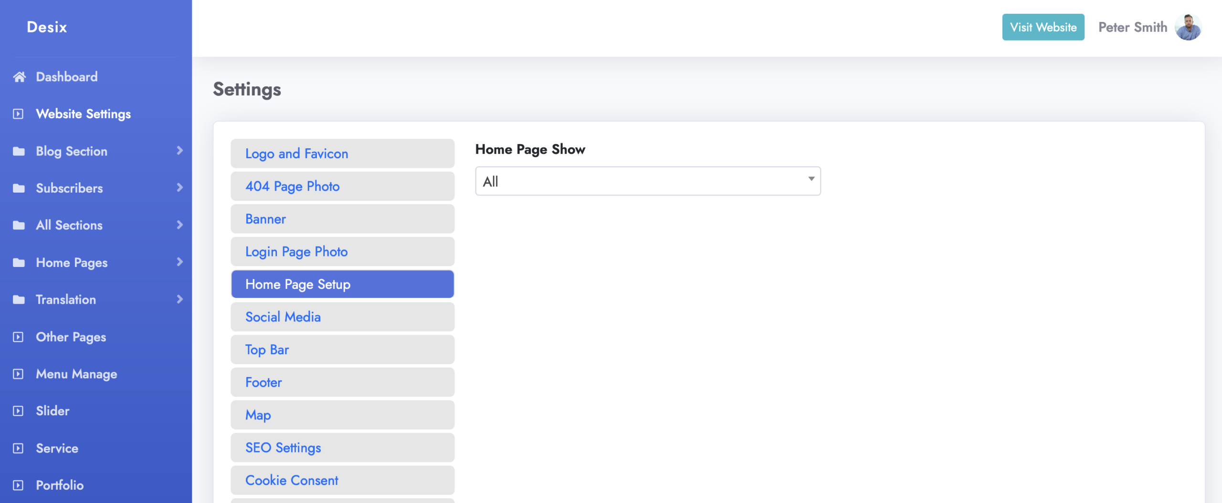Click the Desix brand logo link
1222x503 pixels.
pos(47,27)
